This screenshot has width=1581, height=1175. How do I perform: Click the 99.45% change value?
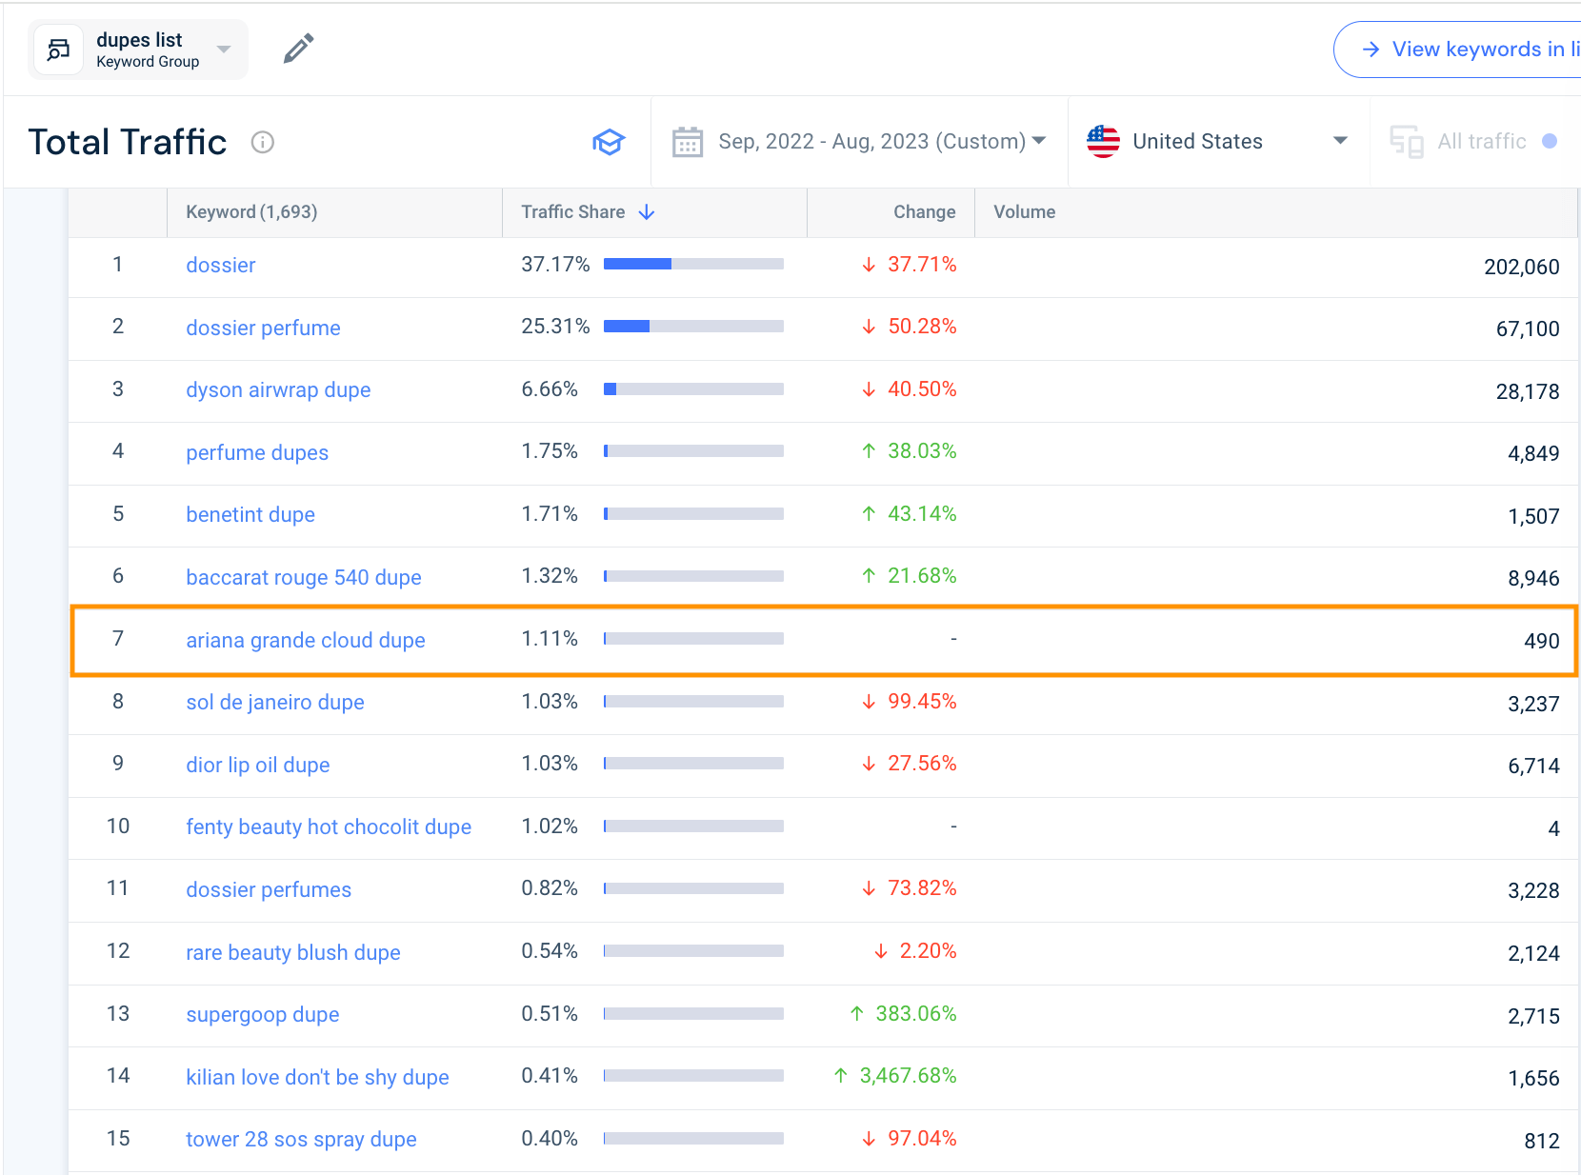[922, 702]
